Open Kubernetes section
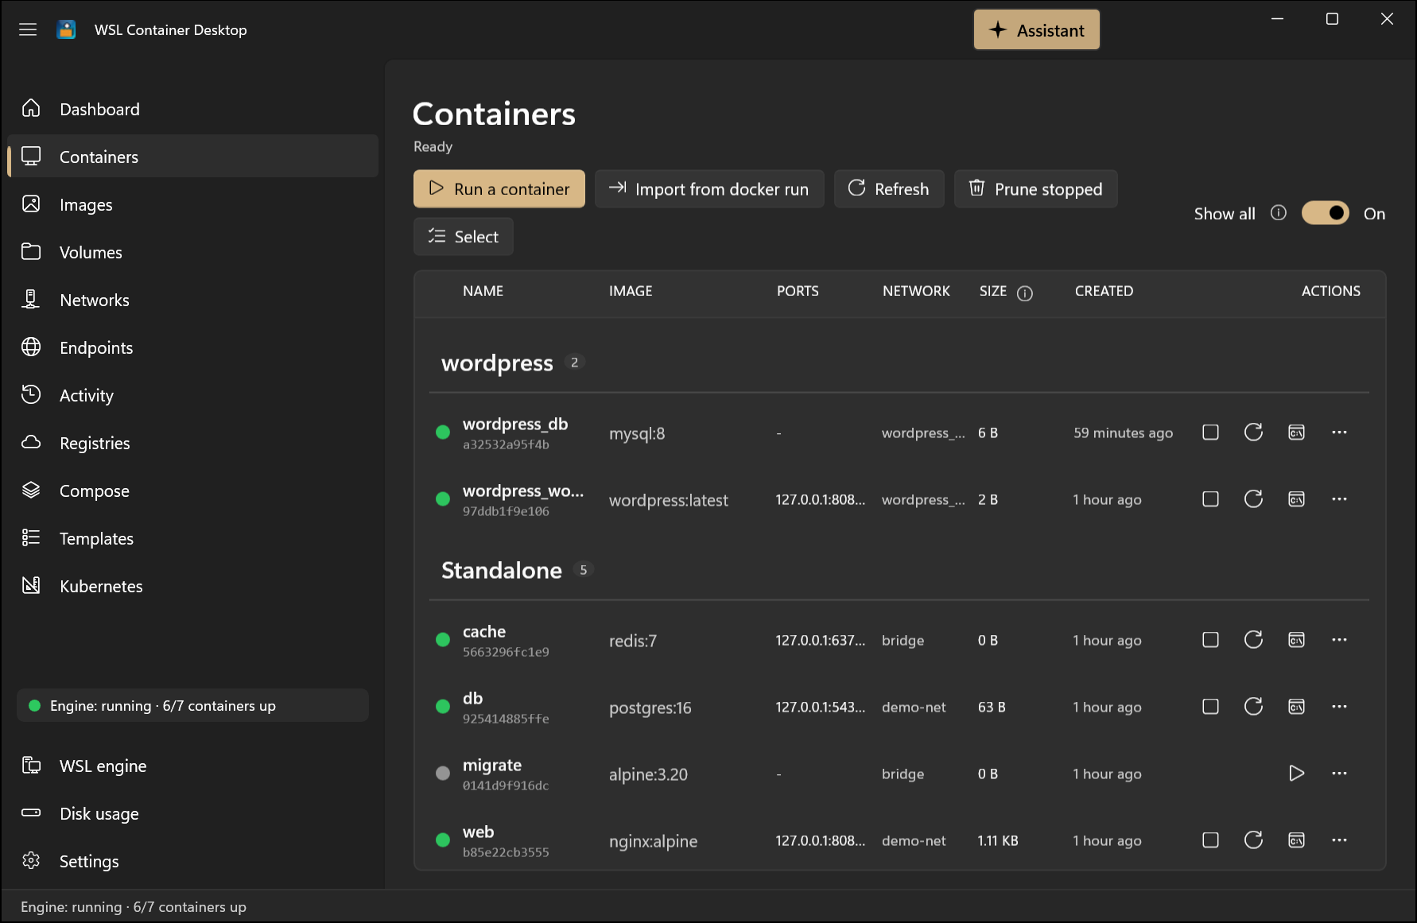This screenshot has height=923, width=1417. coord(192,586)
